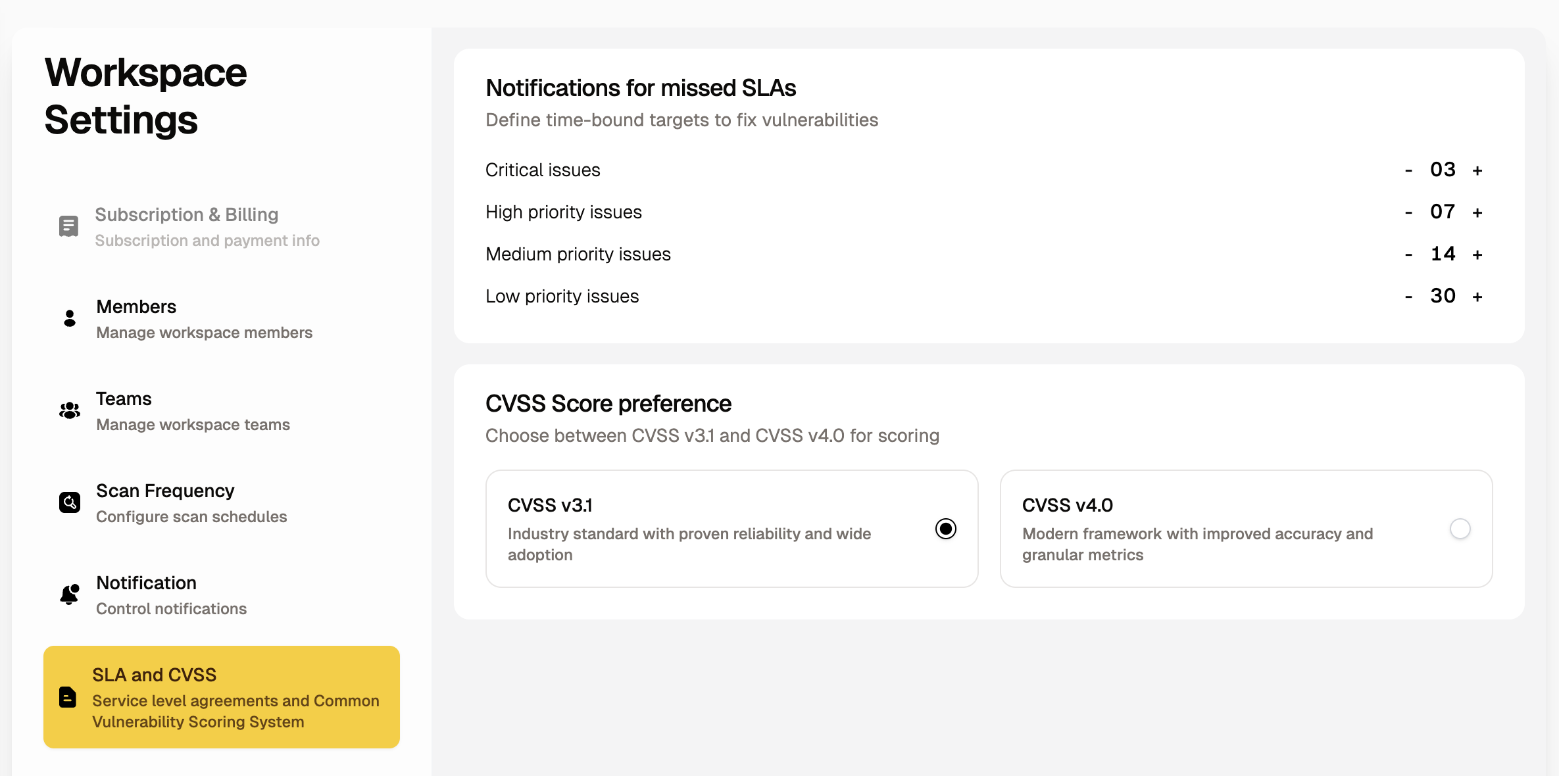Decrease the Critical issues SLA value
1559x776 pixels.
(x=1408, y=170)
